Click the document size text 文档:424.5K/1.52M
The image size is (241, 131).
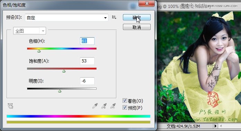[184, 126]
